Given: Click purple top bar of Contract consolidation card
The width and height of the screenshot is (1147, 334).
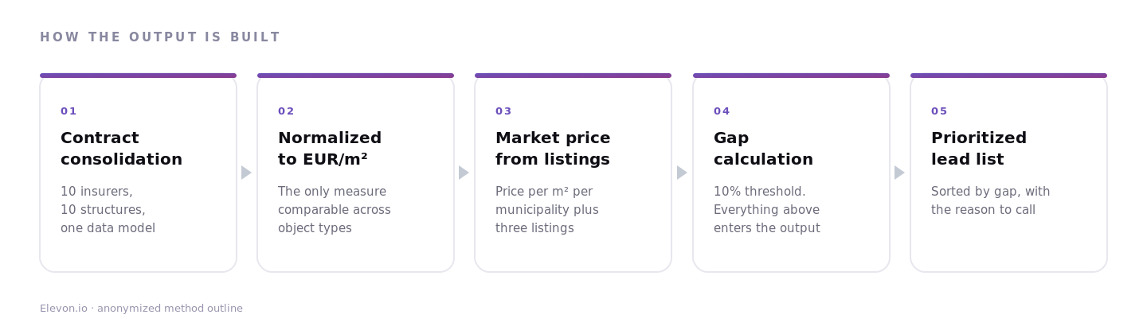Looking at the screenshot, I should (138, 76).
